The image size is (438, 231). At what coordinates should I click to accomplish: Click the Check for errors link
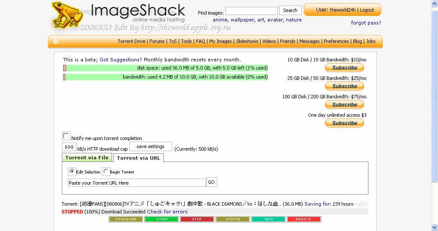pyautogui.click(x=167, y=212)
